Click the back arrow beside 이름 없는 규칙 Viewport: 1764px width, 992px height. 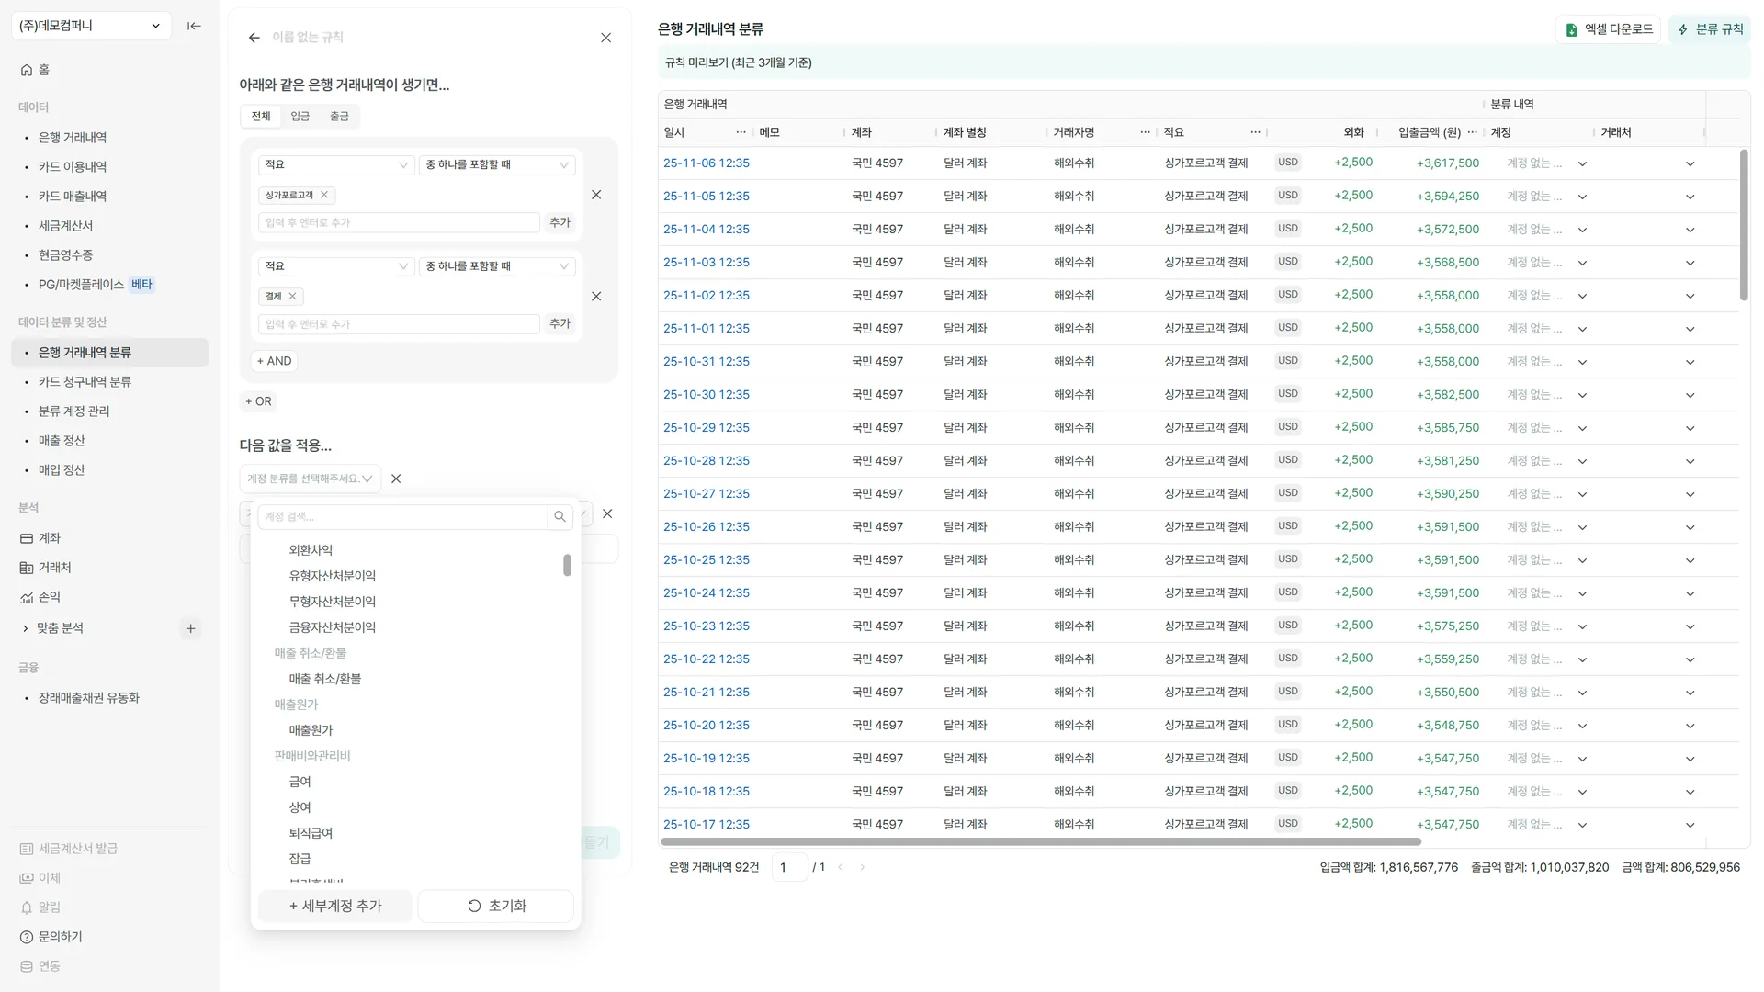click(x=254, y=38)
